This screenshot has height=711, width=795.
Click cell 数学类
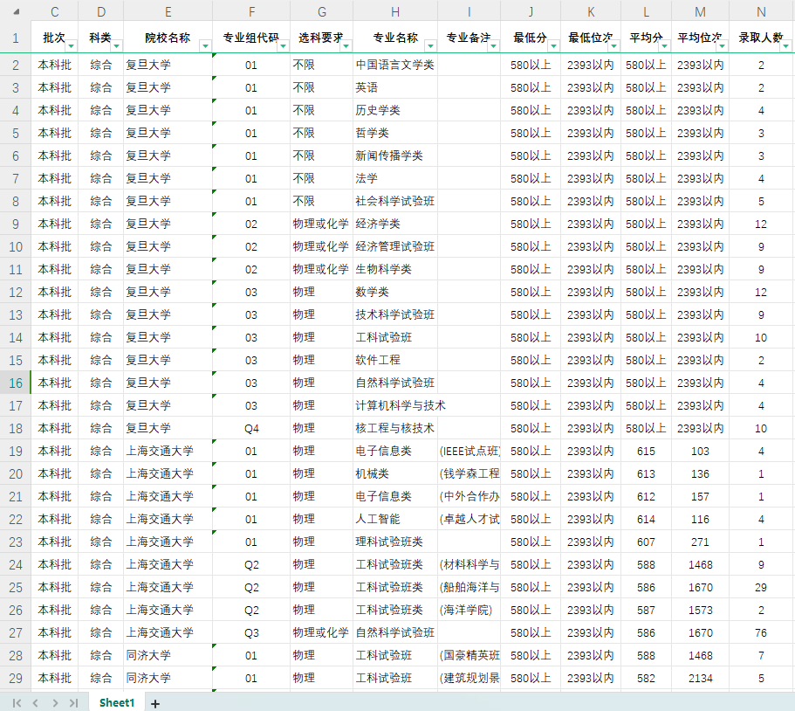tap(395, 292)
